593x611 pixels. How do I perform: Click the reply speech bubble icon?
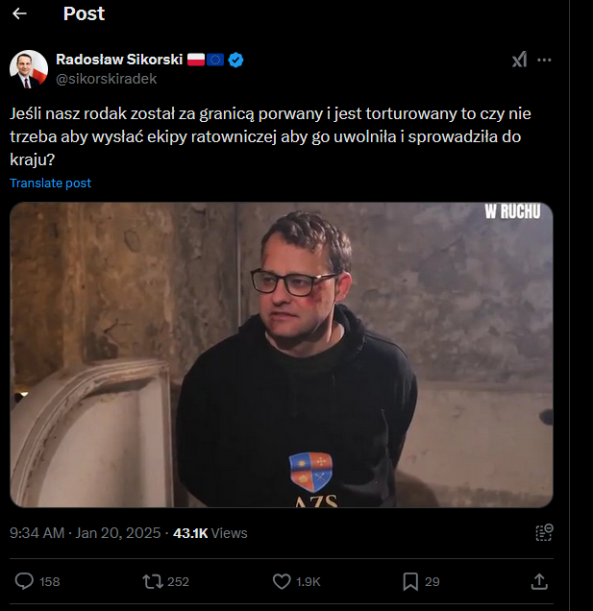[25, 581]
